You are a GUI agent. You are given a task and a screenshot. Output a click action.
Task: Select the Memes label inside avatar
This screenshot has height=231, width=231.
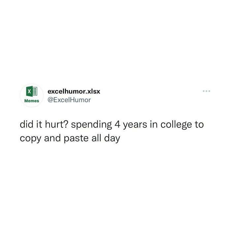(x=32, y=101)
